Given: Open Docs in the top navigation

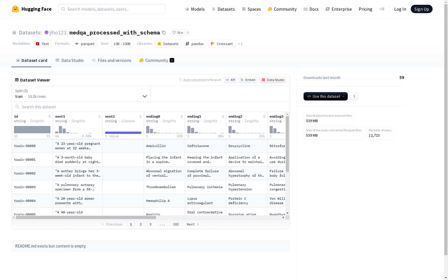Looking at the screenshot, I should [311, 9].
